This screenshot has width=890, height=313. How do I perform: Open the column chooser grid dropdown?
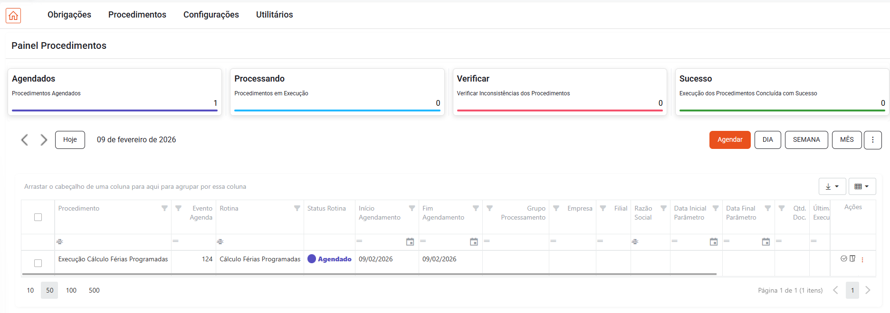click(861, 186)
